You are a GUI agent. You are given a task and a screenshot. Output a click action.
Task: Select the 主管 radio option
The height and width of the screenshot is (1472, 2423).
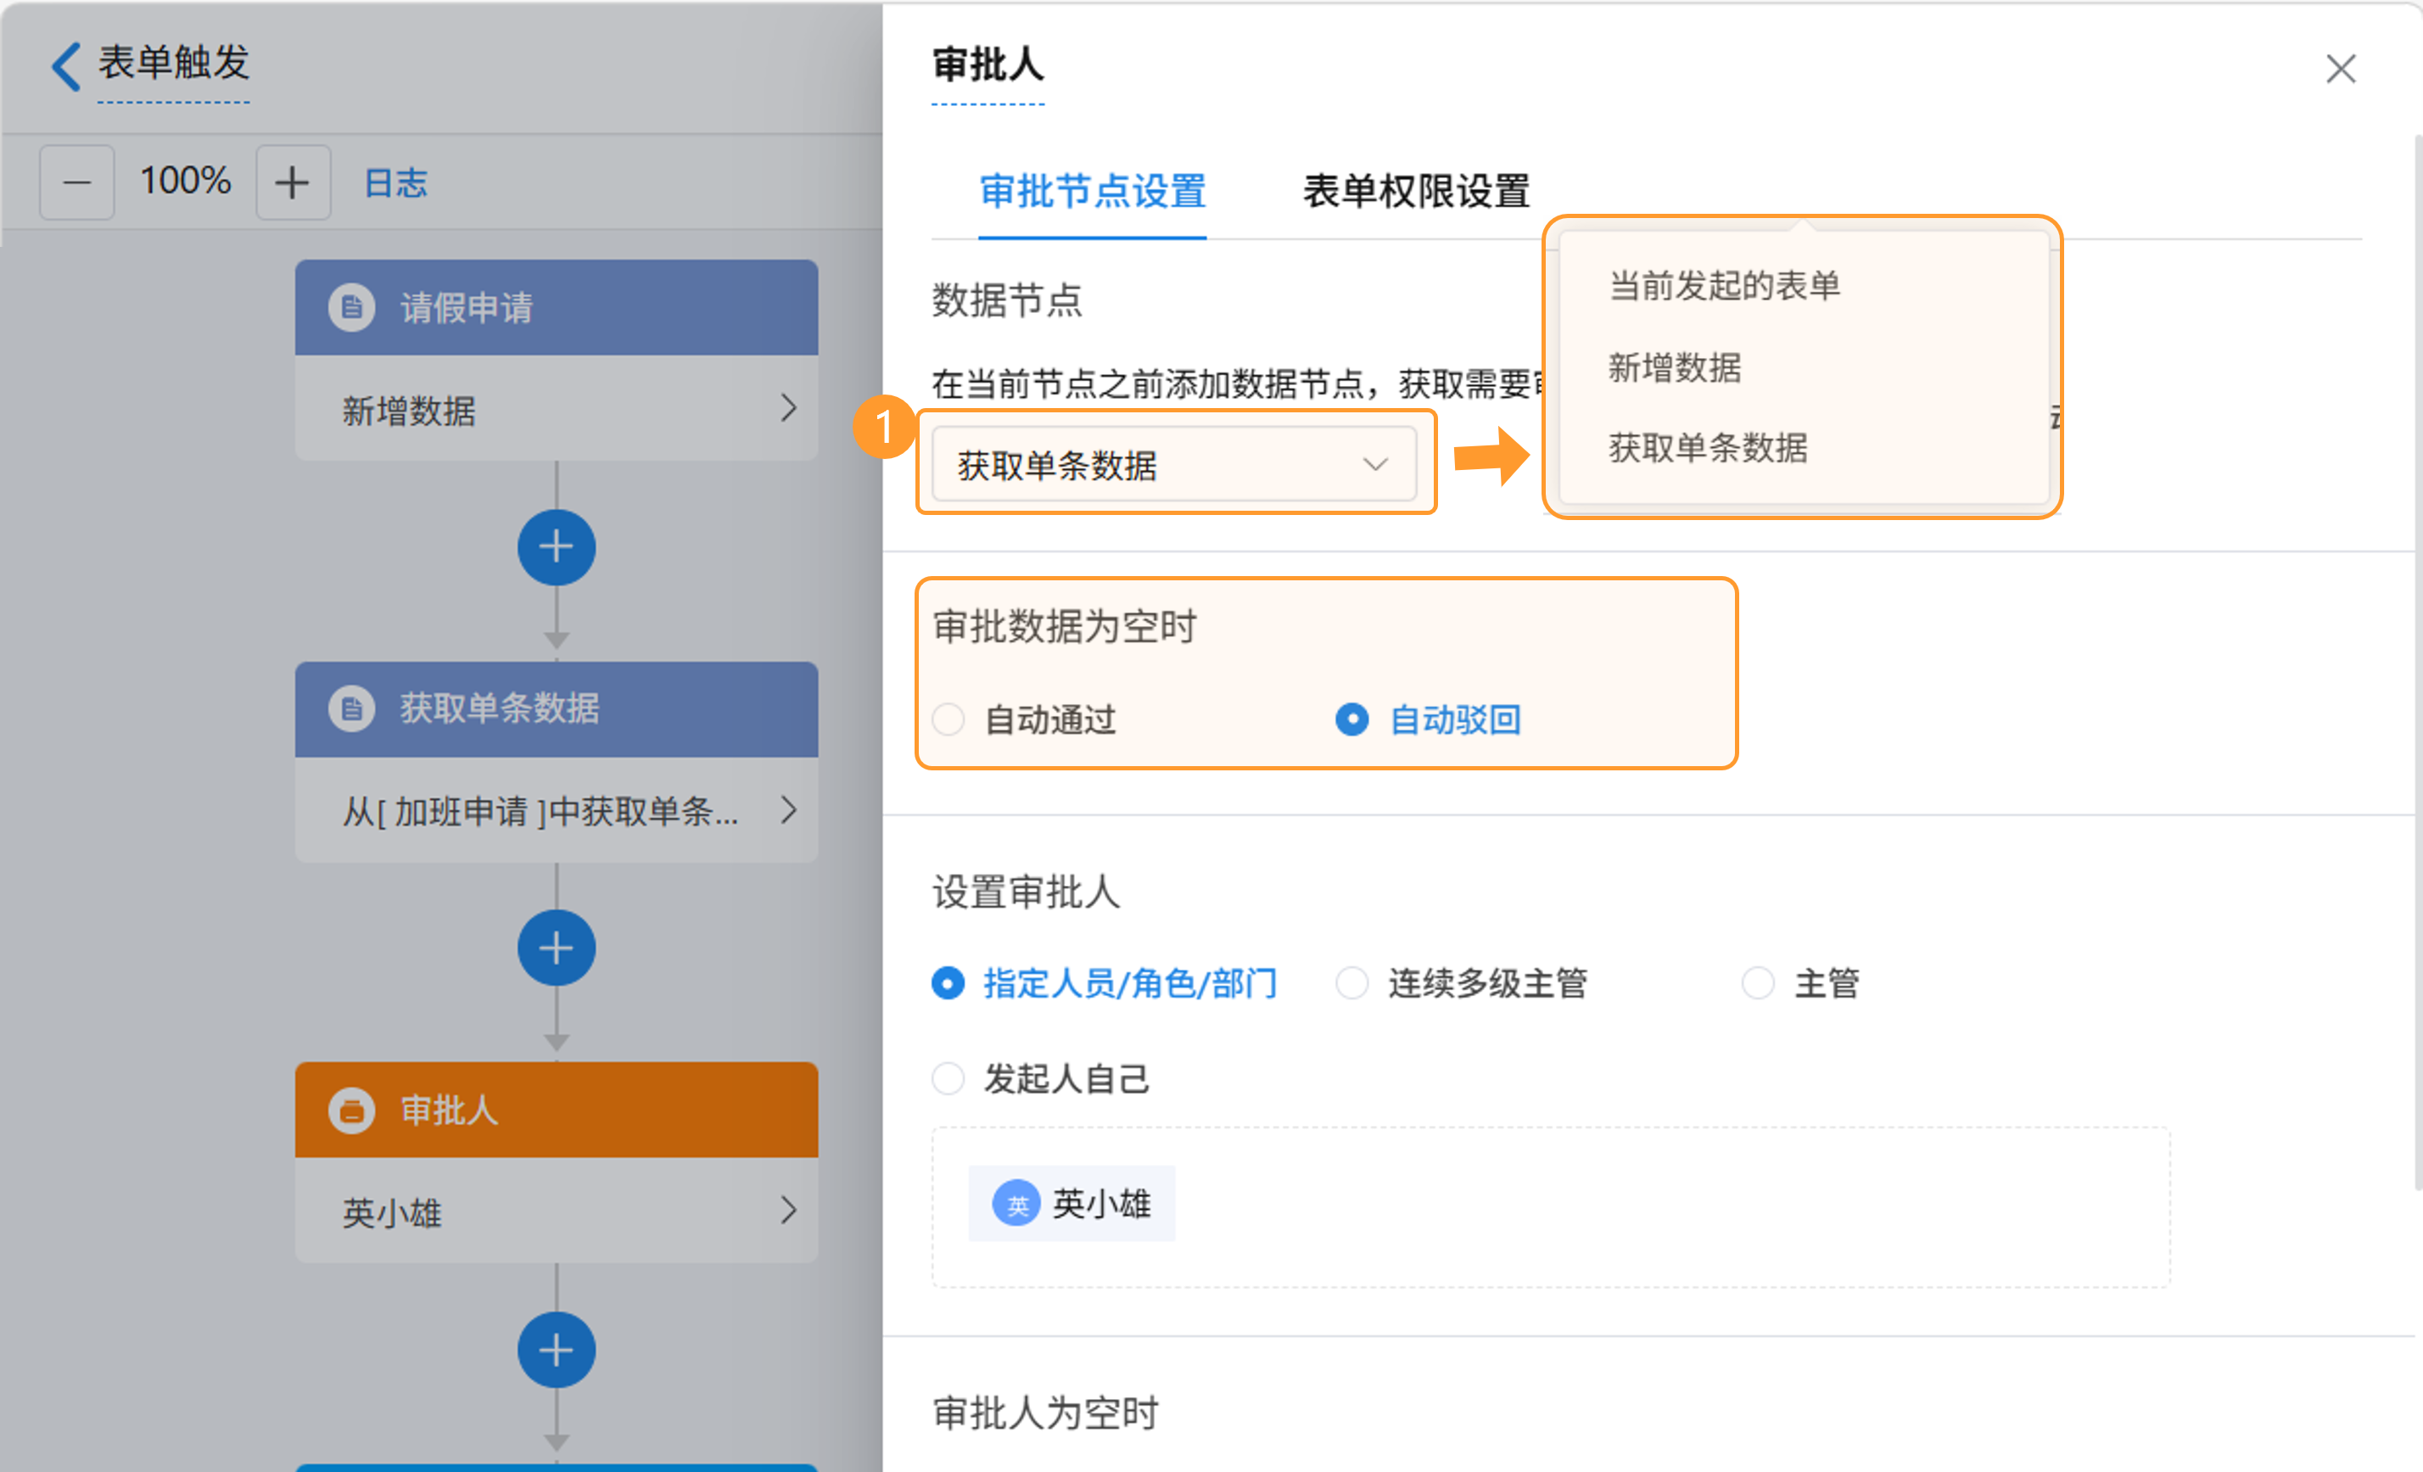(x=1757, y=982)
